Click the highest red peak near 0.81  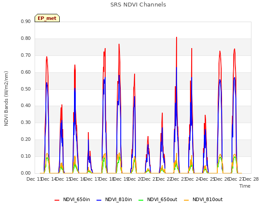tap(177, 38)
